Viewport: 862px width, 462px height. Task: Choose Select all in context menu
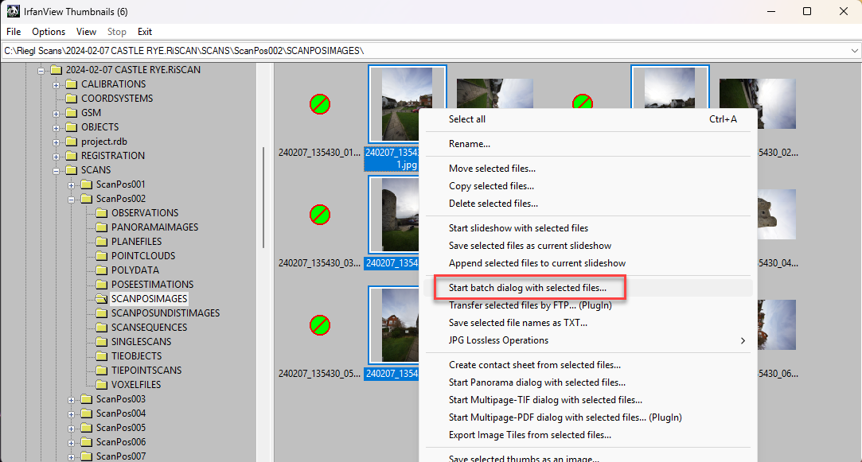[x=467, y=119]
